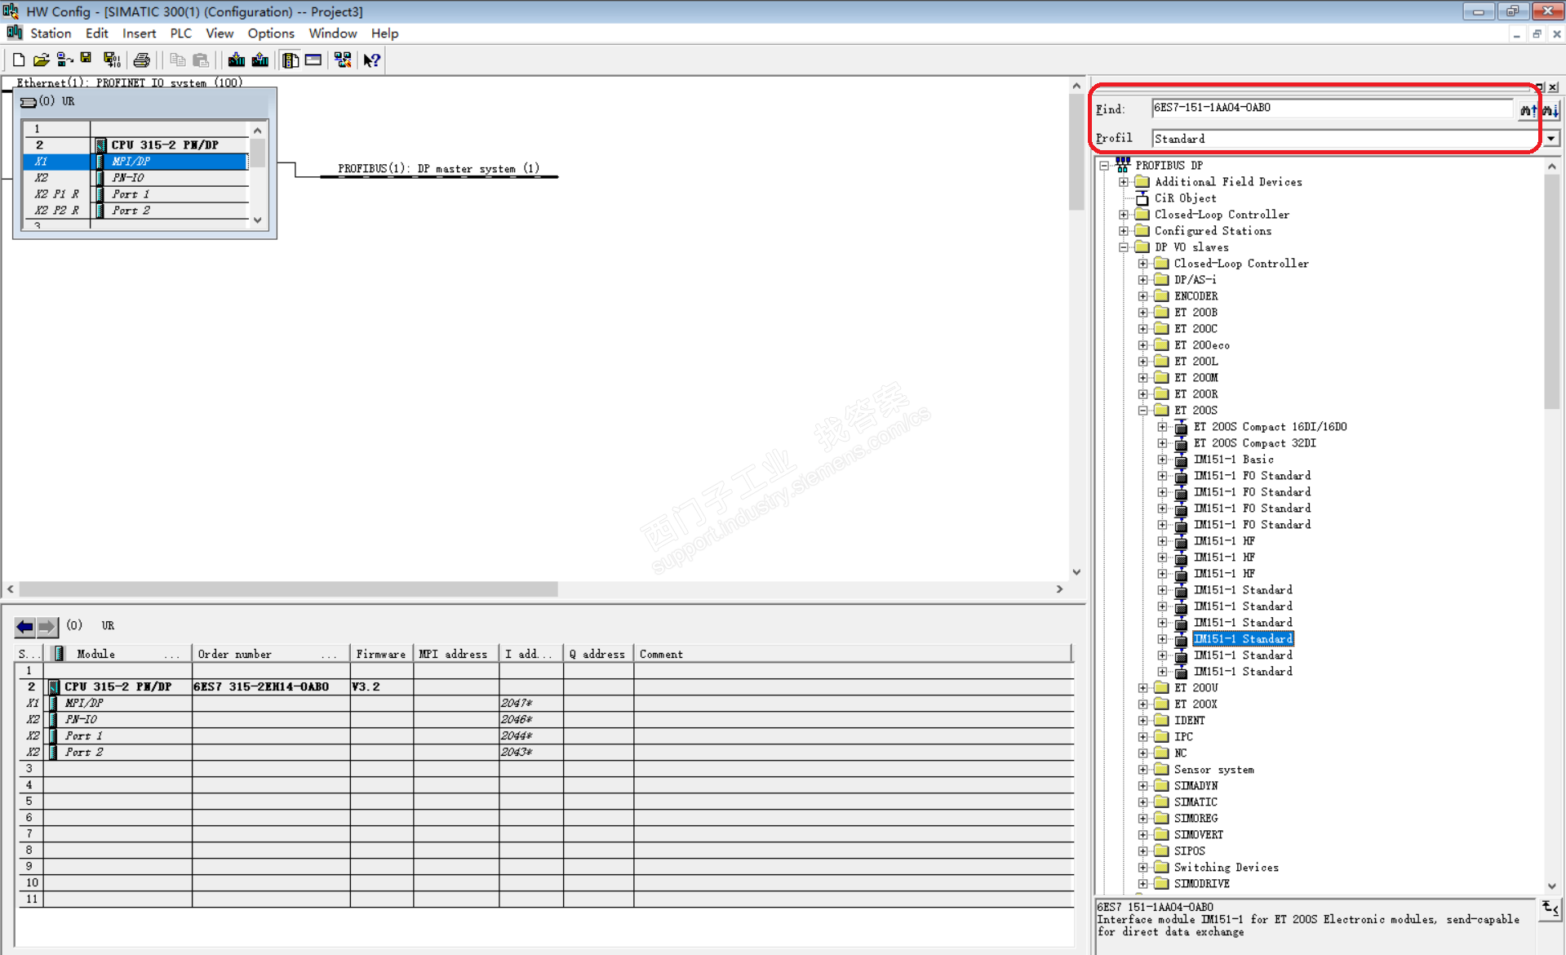Viewport: 1566px width, 955px height.
Task: Click the Comment column header
Action: pyautogui.click(x=852, y=654)
